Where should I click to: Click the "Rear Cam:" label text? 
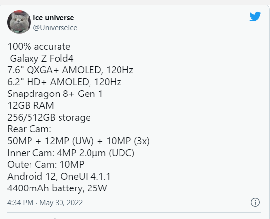click(x=30, y=129)
